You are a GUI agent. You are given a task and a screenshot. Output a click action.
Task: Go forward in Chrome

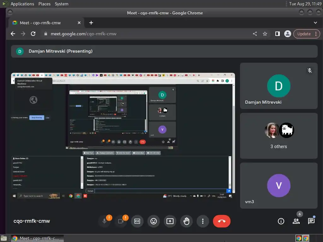(x=23, y=34)
